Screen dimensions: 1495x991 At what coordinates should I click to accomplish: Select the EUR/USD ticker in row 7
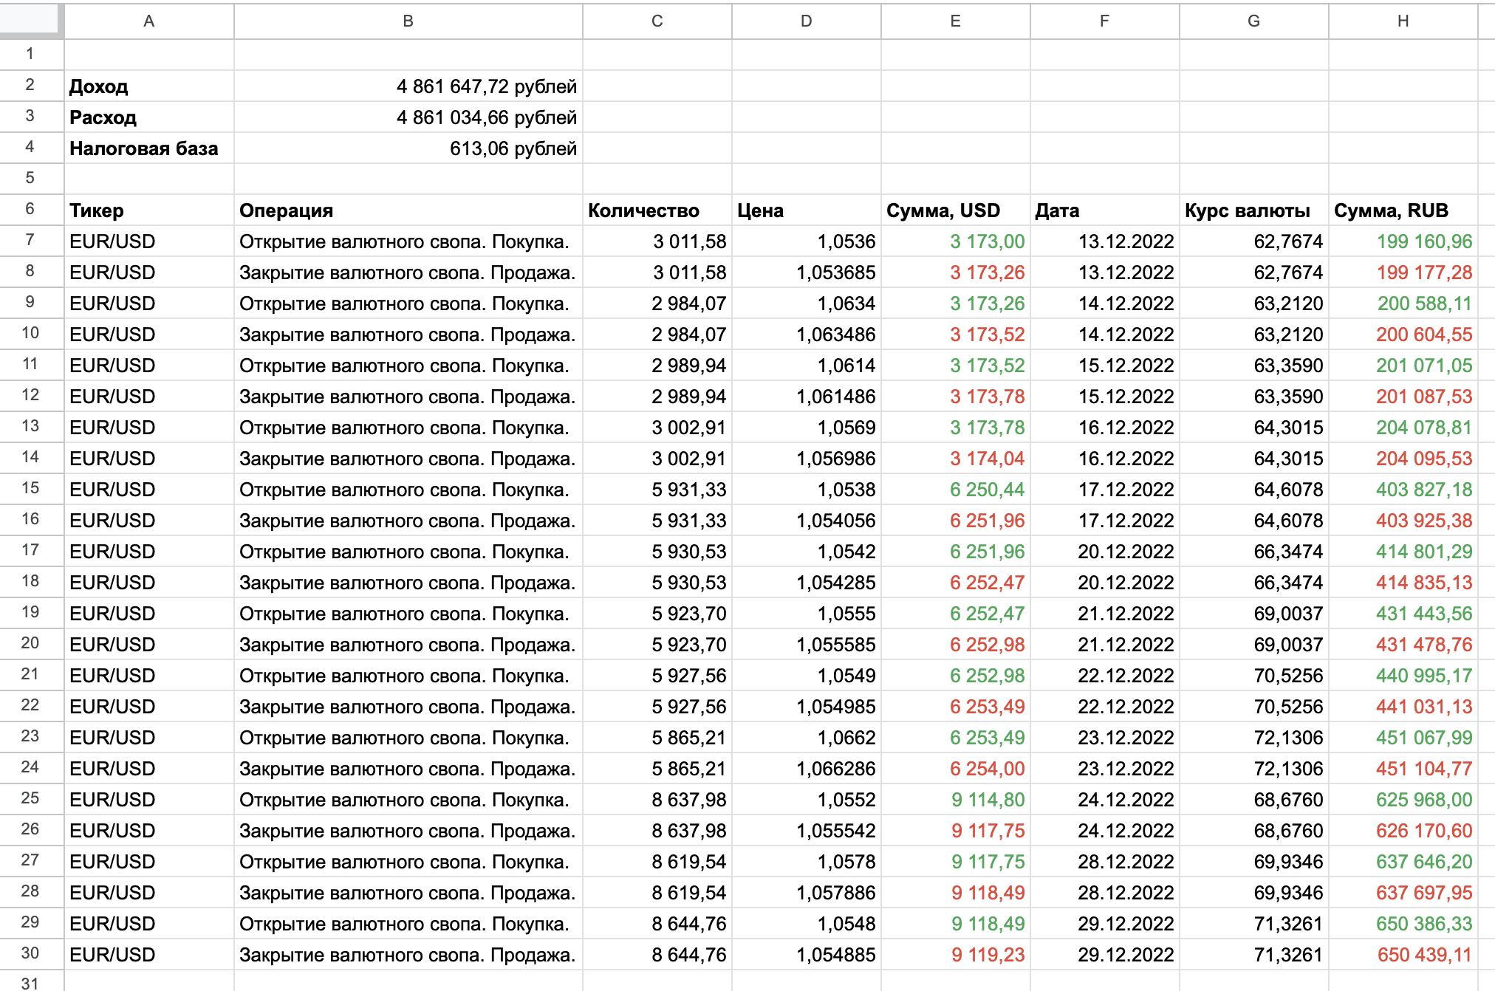[x=149, y=241]
